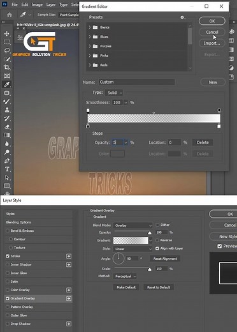Screen dimensions: 237x332
Task: Select the Clone Stamp tool
Action: click(x=7, y=110)
